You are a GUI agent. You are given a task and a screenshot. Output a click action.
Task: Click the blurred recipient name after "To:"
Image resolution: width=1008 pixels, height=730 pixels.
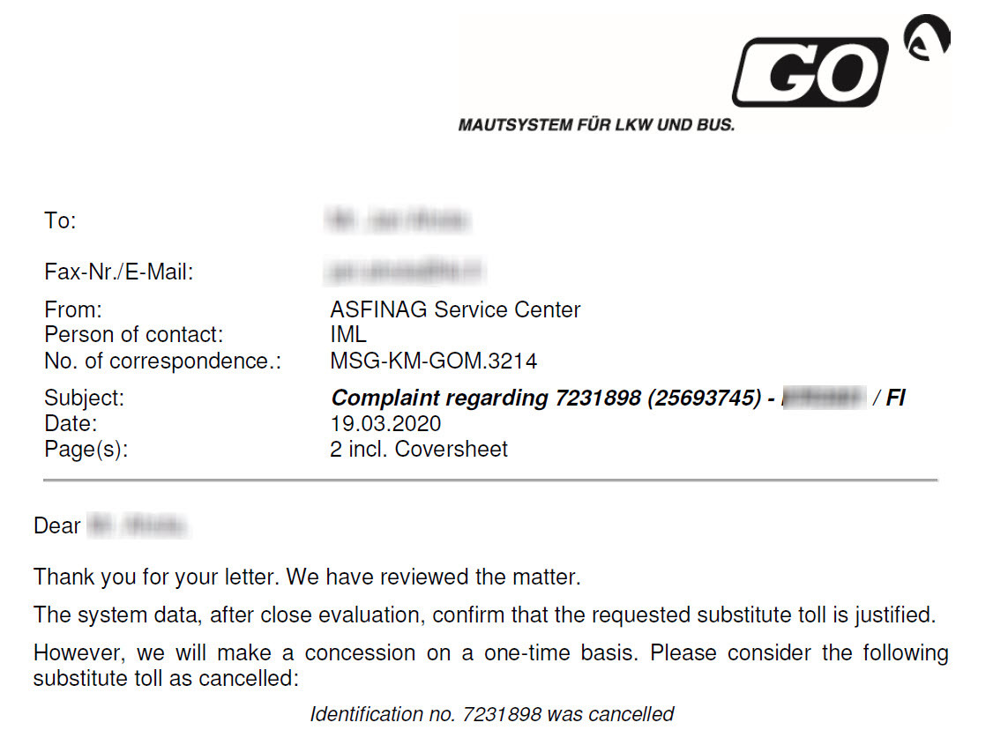point(398,220)
